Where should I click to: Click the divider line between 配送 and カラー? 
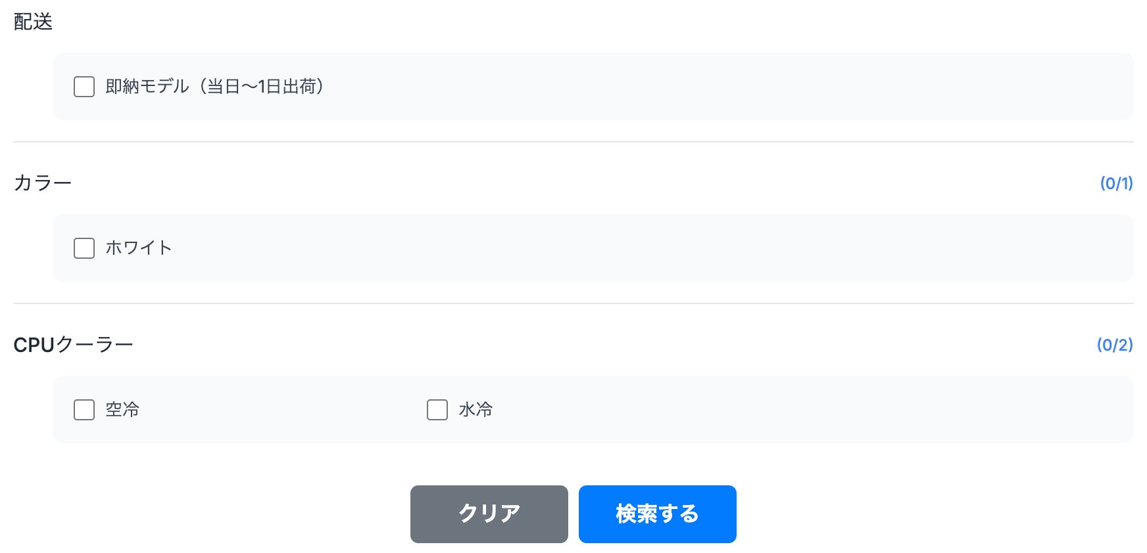573,142
